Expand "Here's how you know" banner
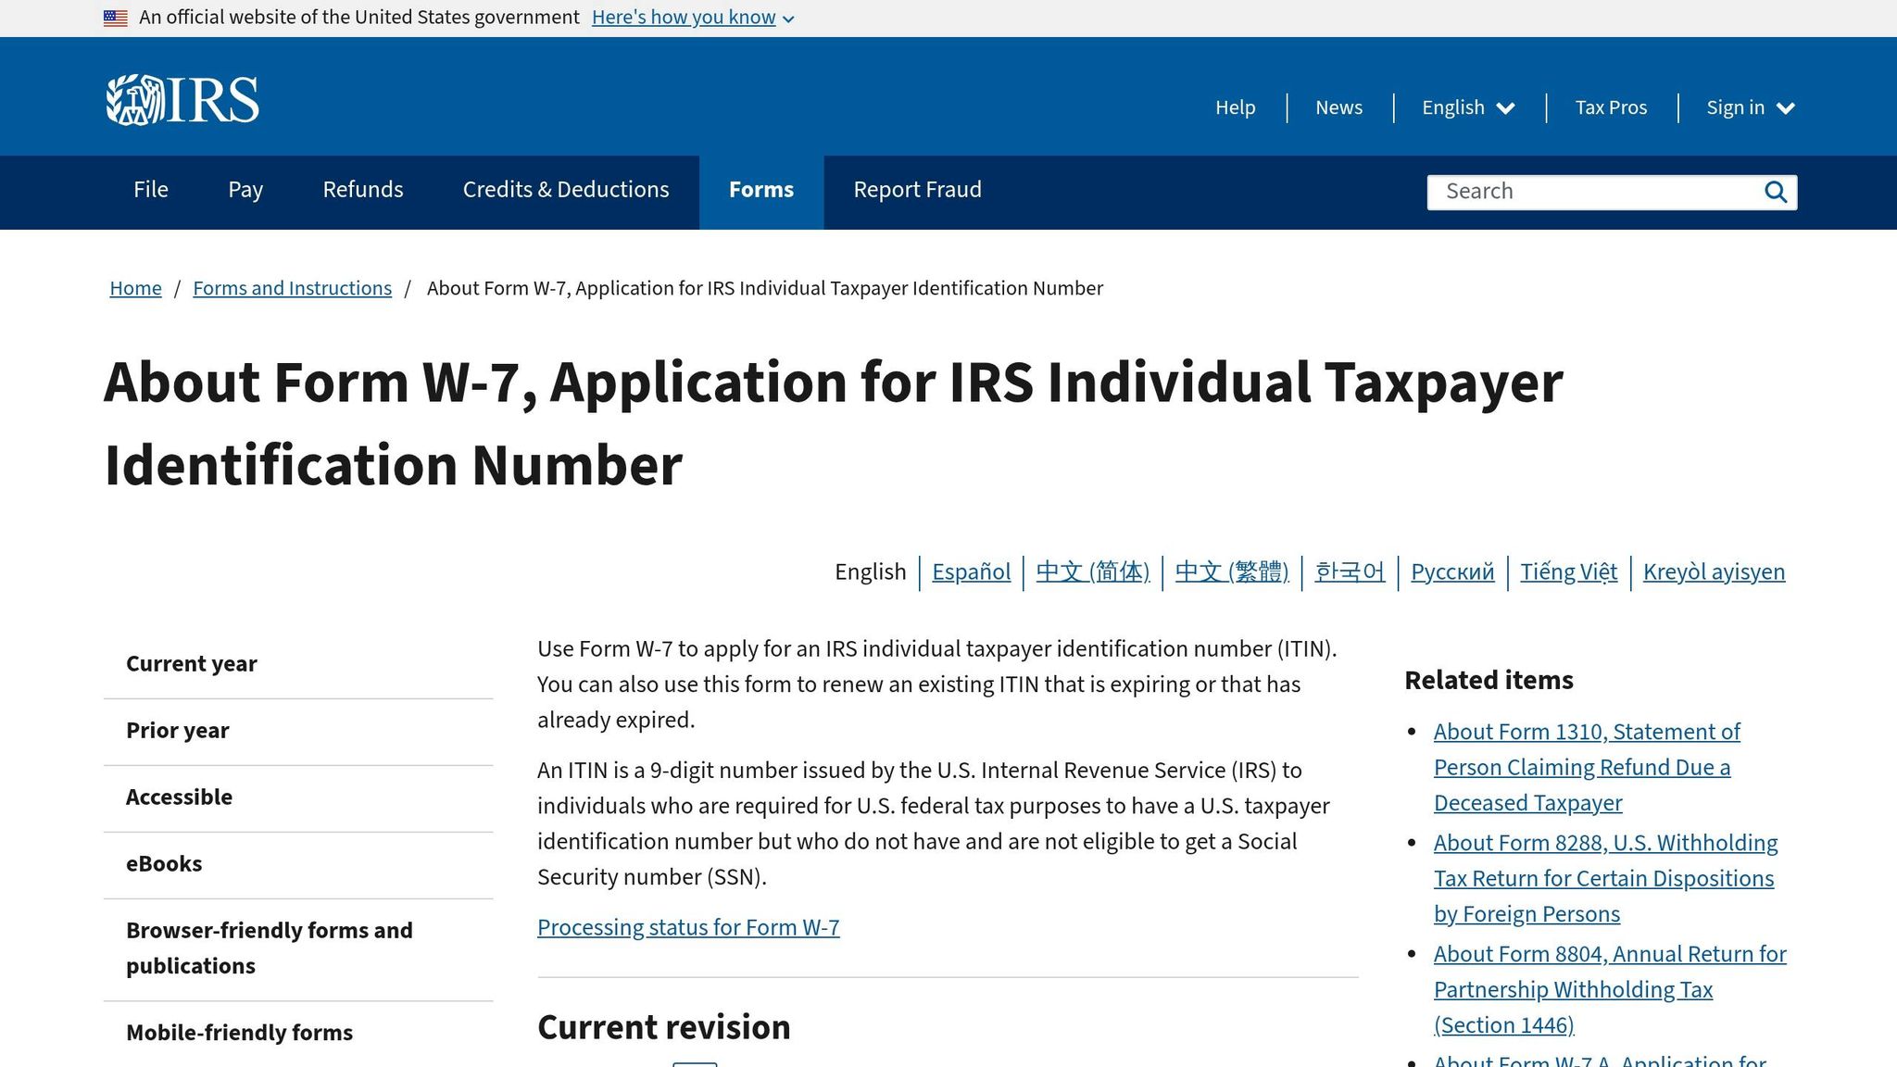Image resolution: width=1897 pixels, height=1067 pixels. [693, 18]
